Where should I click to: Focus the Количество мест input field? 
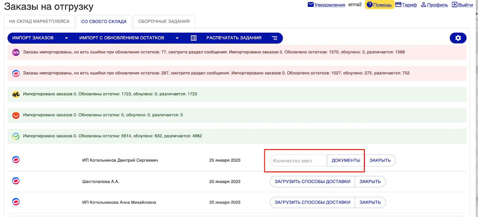click(298, 160)
